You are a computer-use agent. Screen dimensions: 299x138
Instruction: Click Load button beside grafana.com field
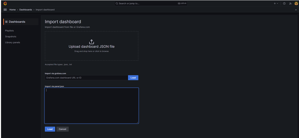(x=133, y=78)
